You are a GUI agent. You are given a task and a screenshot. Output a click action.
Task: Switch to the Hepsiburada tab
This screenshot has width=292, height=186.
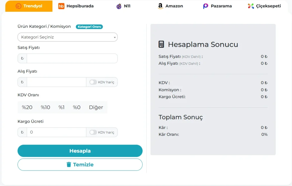(x=76, y=6)
